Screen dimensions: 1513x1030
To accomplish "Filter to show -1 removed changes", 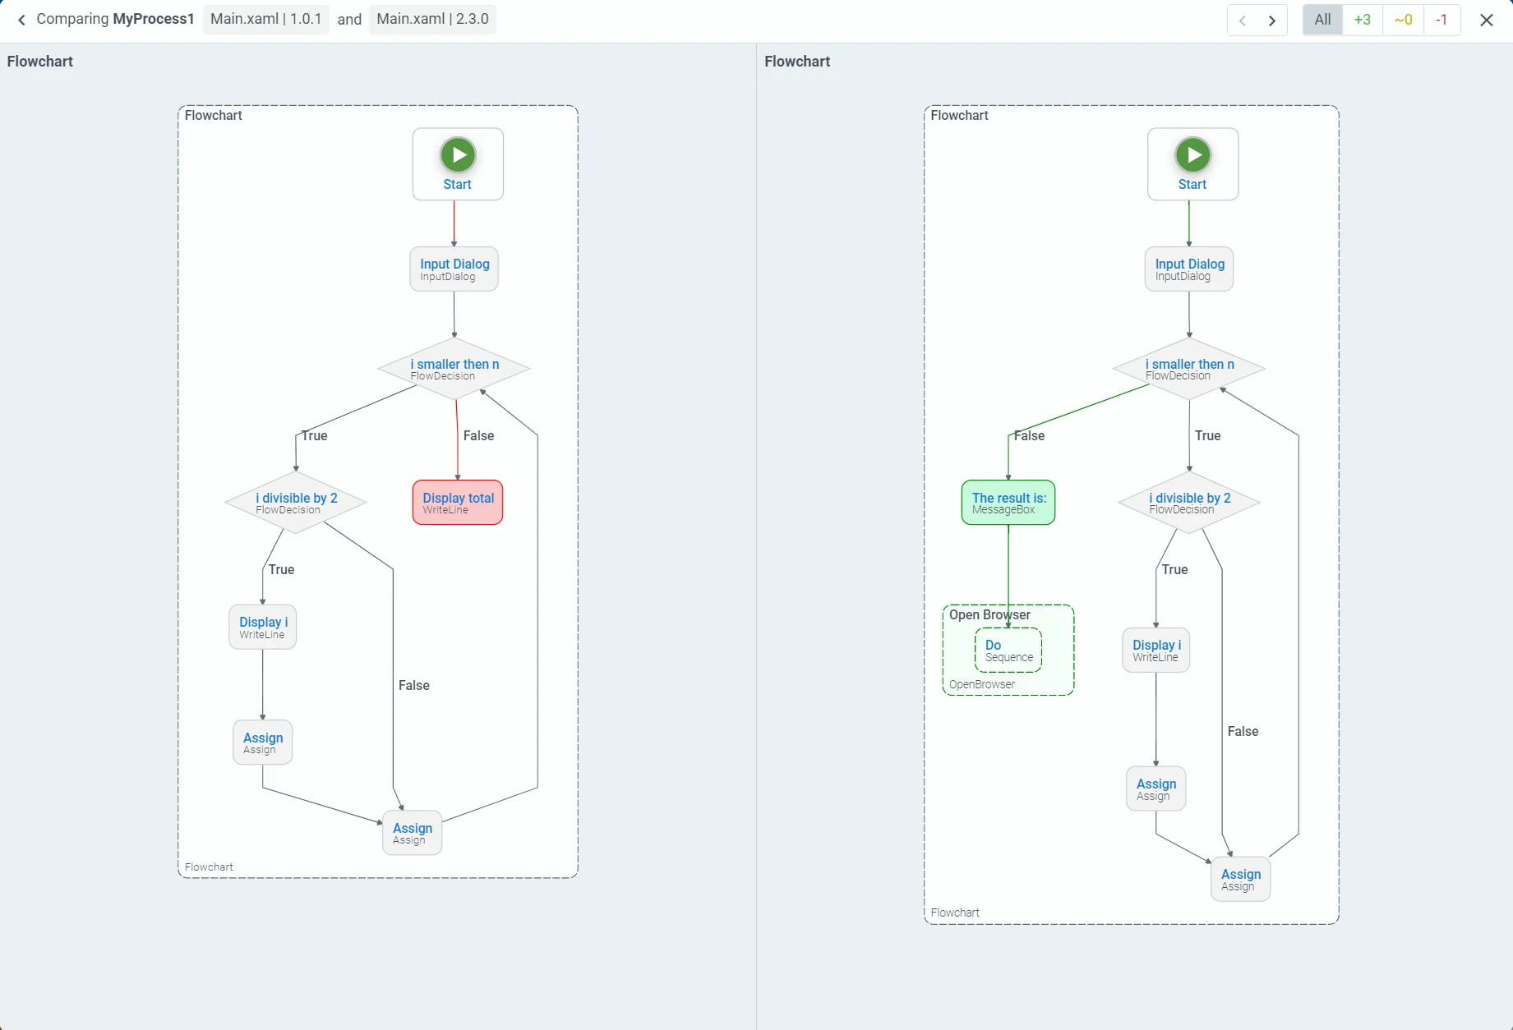I will click(x=1442, y=20).
